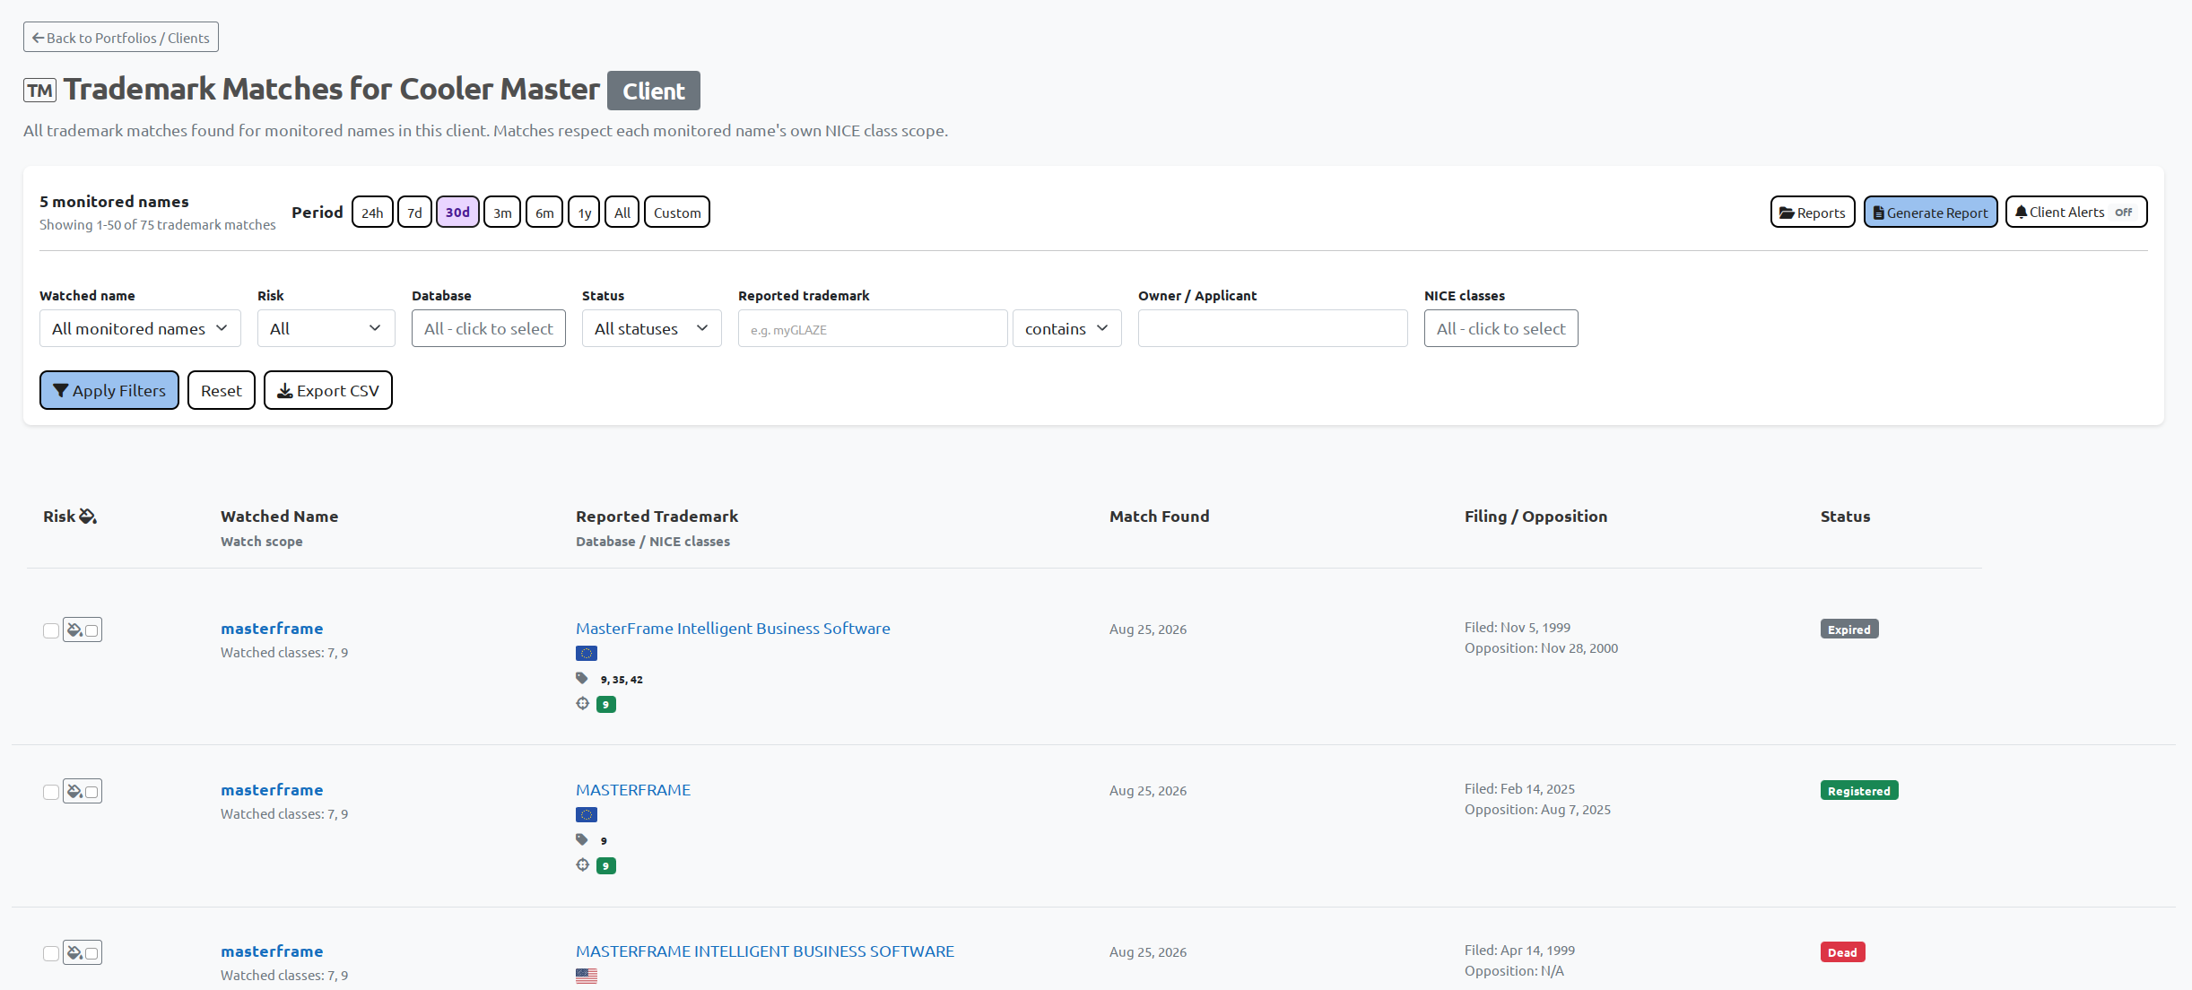Click the Expired status badge
Screen dimensions: 2192x990
point(1849,630)
